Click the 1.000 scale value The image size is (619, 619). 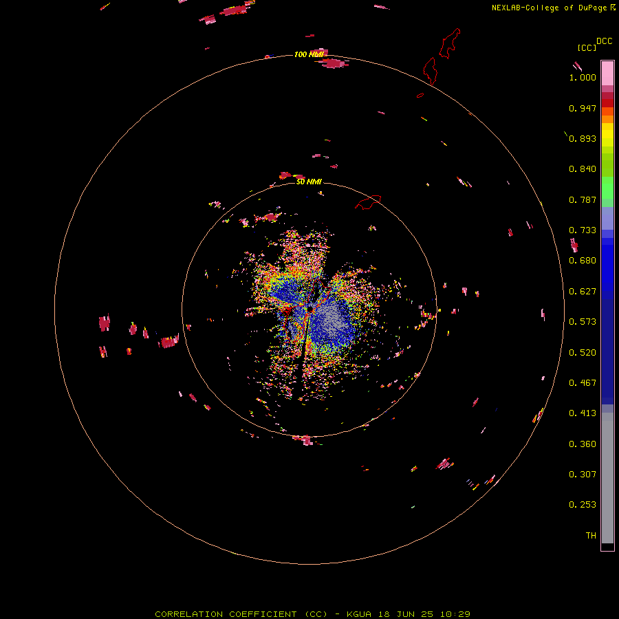[583, 77]
